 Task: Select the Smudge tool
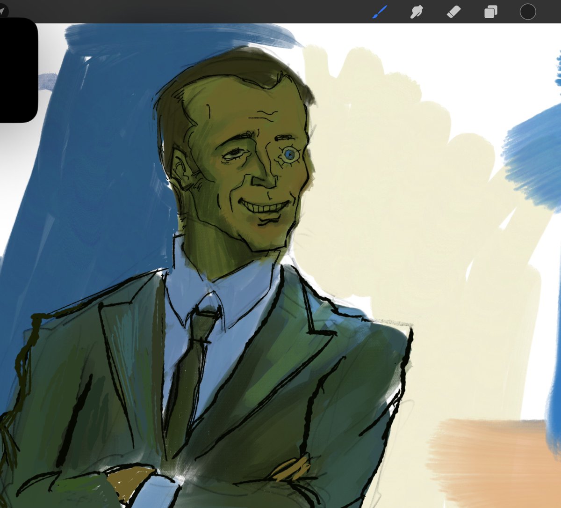coord(416,12)
